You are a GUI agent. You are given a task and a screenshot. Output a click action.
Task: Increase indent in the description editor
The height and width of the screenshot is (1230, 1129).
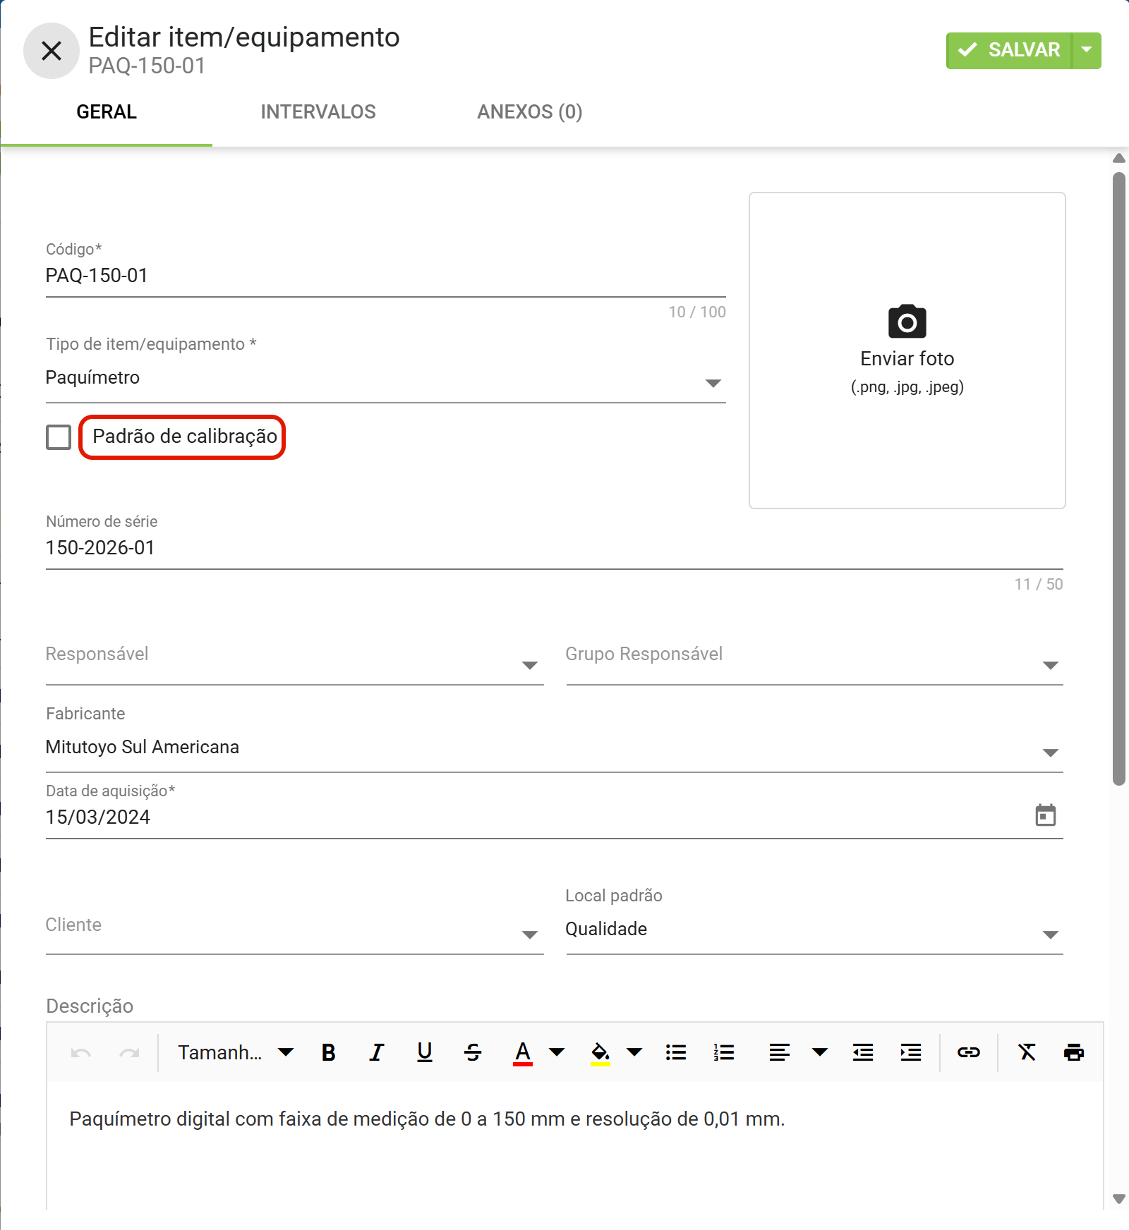(911, 1053)
